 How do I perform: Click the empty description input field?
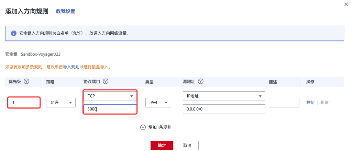[x=284, y=103]
